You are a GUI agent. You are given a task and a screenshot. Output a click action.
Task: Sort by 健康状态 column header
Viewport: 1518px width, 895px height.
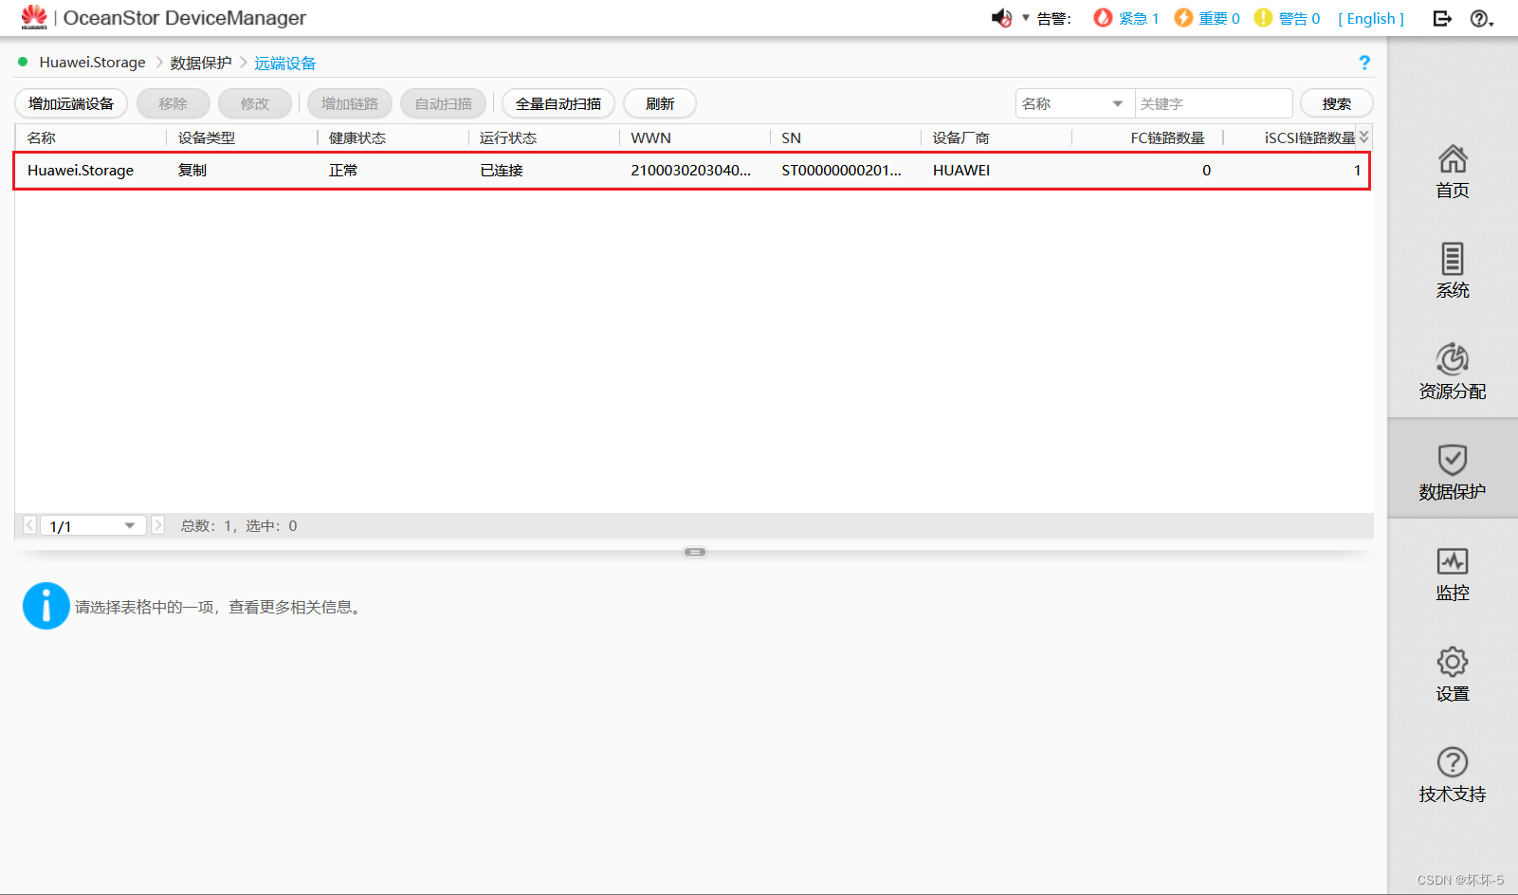[357, 137]
